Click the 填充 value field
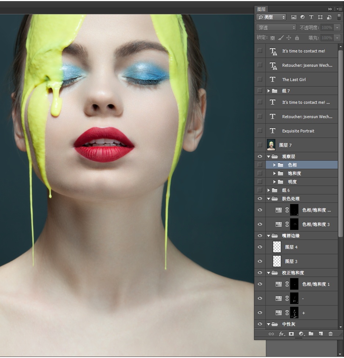Screen dimensions: 344x358 point(327,38)
